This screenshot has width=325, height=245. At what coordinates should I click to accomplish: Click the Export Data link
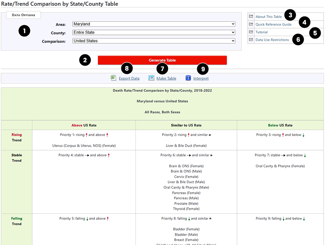click(129, 78)
